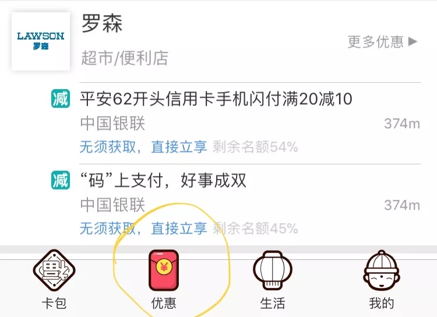The width and height of the screenshot is (437, 317).
Task: Tap 无须获取，直接立享 under first offer
Action: click(143, 147)
